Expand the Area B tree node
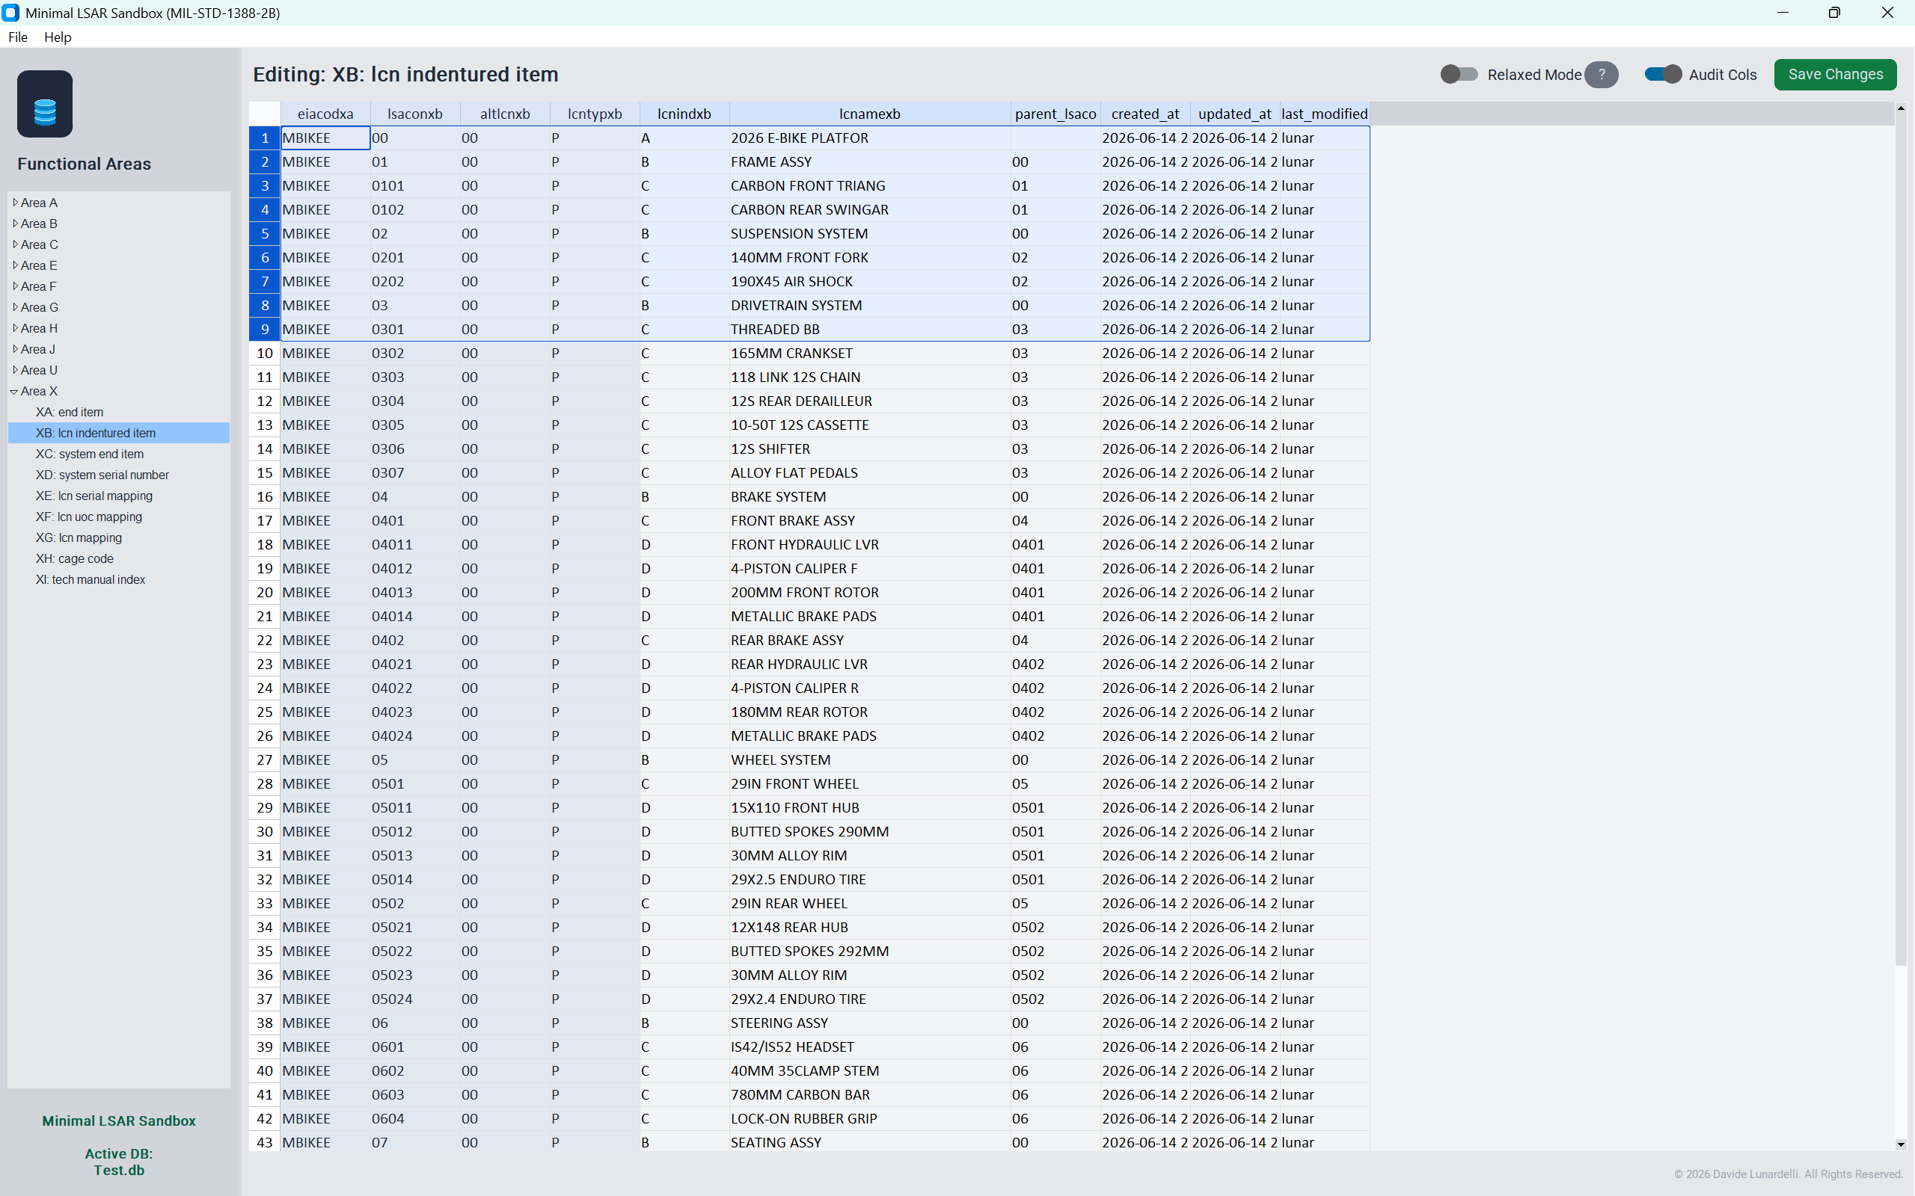 (x=15, y=223)
